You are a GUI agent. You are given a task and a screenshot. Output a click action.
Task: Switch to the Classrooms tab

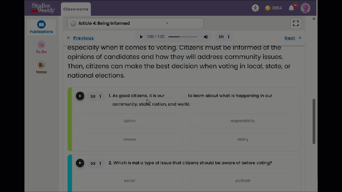tap(76, 9)
